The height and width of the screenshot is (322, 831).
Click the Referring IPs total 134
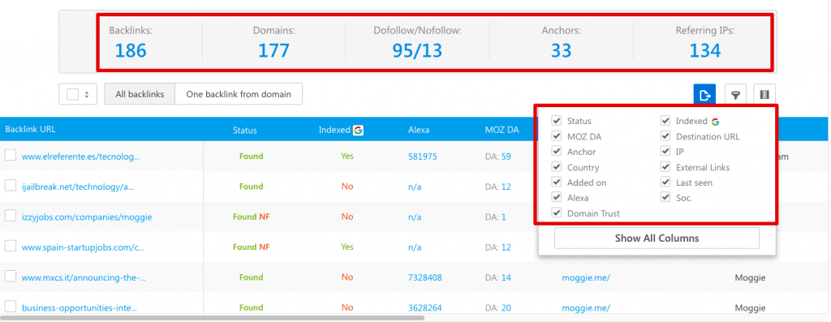pyautogui.click(x=705, y=51)
